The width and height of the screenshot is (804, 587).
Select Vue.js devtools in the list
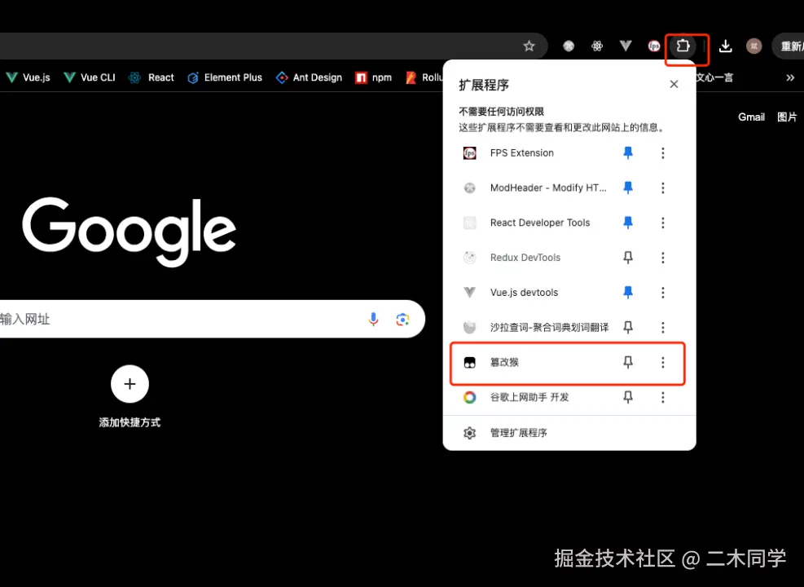click(x=534, y=293)
